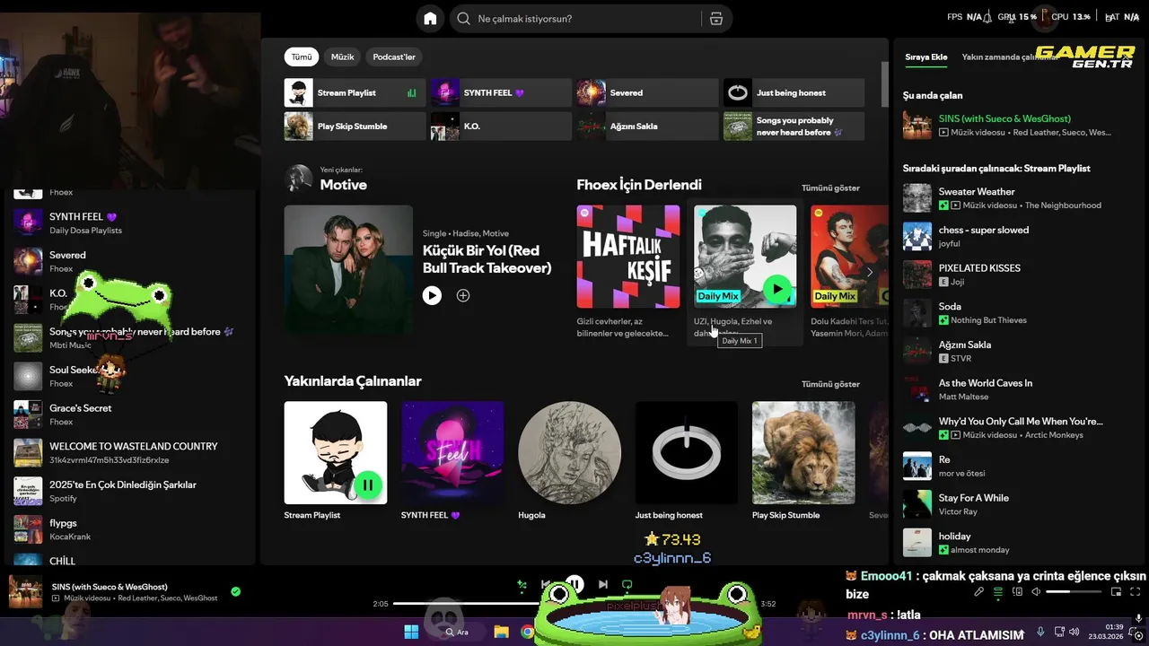
Task: Switch to Sıraya Ekle tab
Action: pos(925,57)
